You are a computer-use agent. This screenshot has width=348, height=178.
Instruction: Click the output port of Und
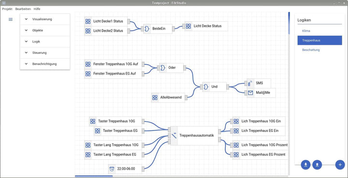[228, 87]
